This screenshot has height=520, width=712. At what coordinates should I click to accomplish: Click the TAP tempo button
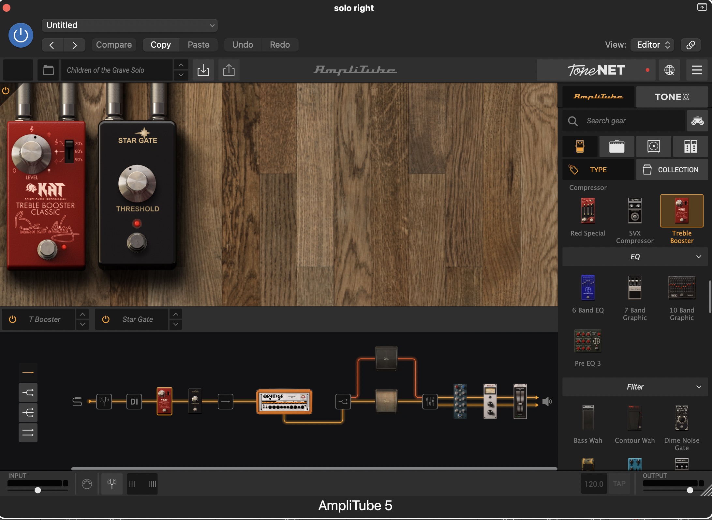(x=619, y=484)
